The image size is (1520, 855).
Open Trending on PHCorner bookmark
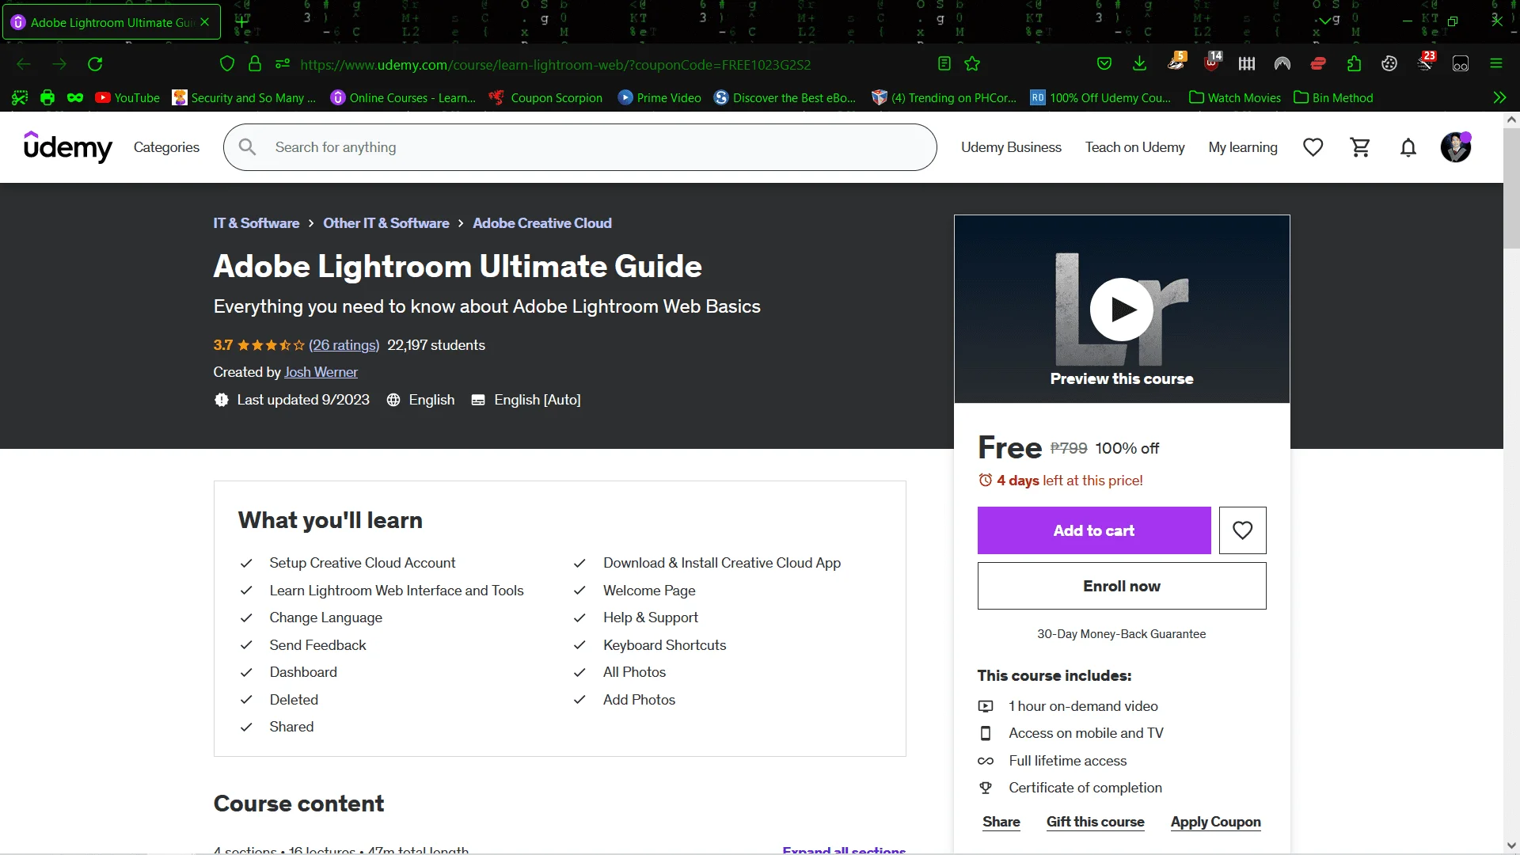[x=944, y=97]
